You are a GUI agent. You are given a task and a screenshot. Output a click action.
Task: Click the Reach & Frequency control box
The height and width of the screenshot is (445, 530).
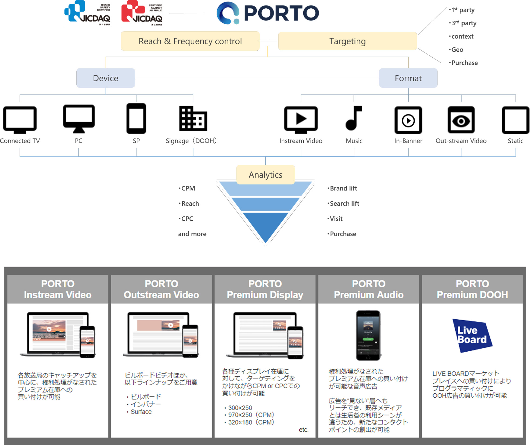(x=190, y=41)
